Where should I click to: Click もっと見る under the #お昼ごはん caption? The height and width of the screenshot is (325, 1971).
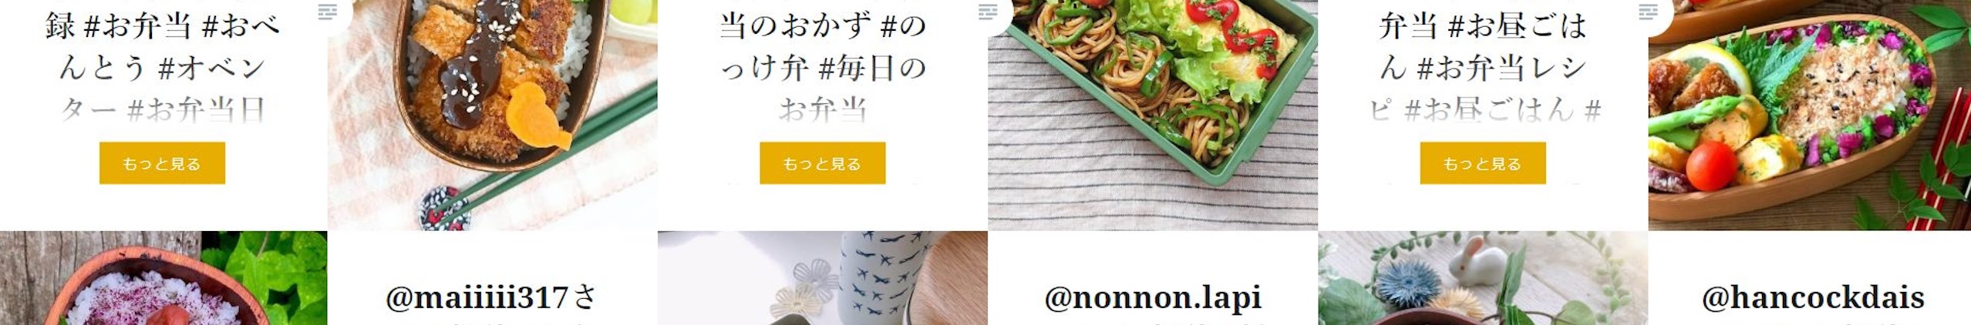[1482, 163]
